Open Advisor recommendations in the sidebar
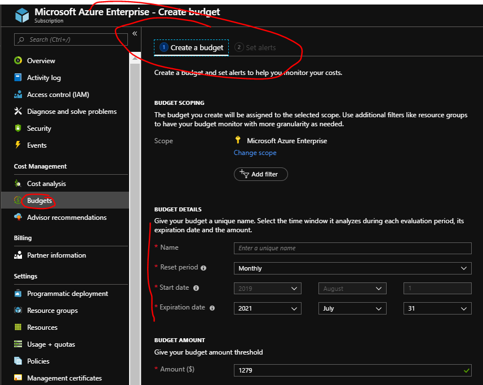Viewport: 483px width, 385px height. (67, 218)
